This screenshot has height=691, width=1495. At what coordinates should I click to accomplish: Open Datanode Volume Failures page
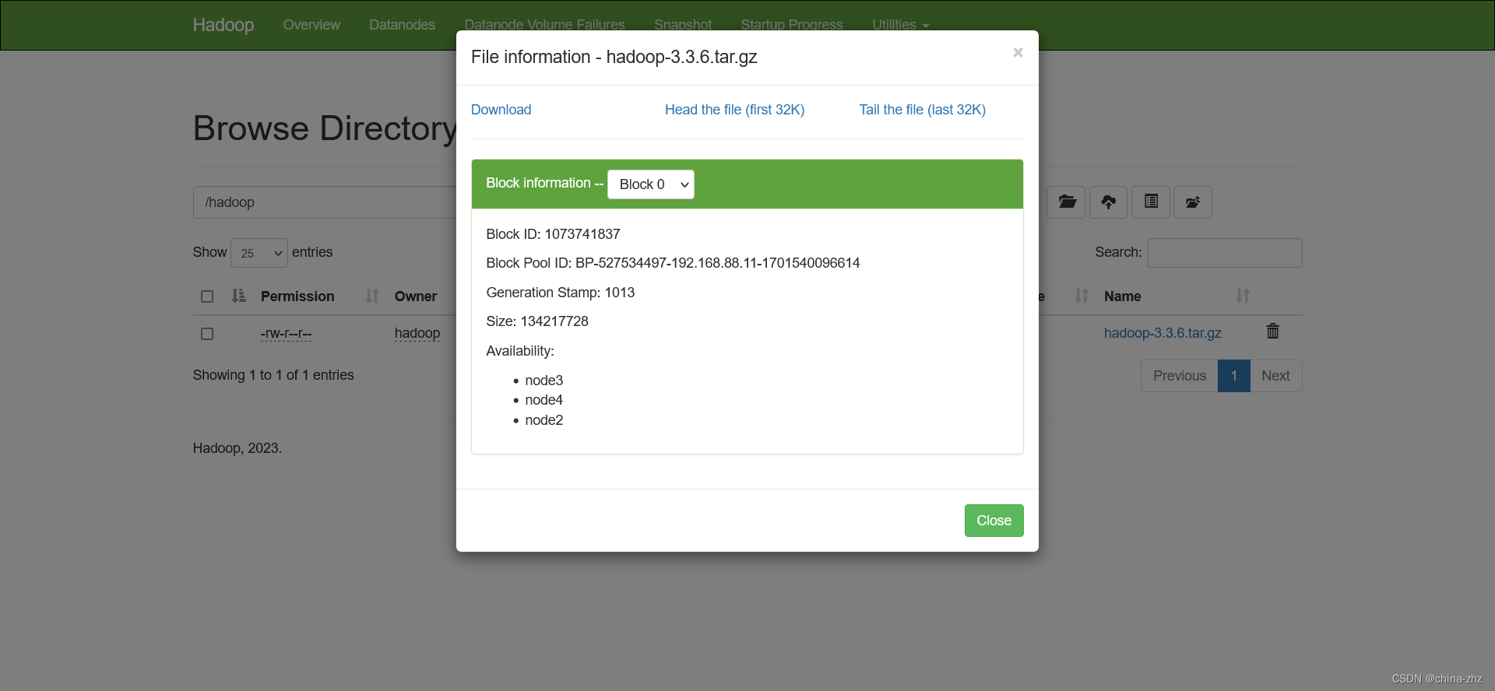tap(544, 25)
